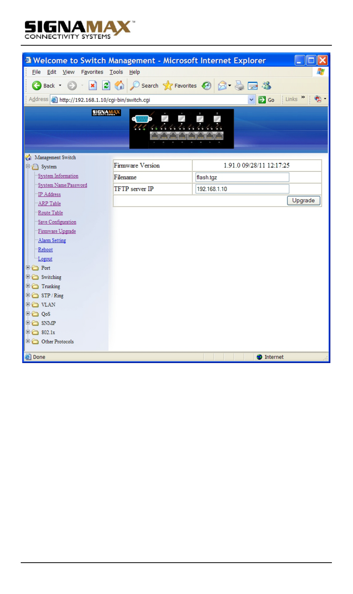
Task: Open the Tools menu
Action: (x=116, y=72)
